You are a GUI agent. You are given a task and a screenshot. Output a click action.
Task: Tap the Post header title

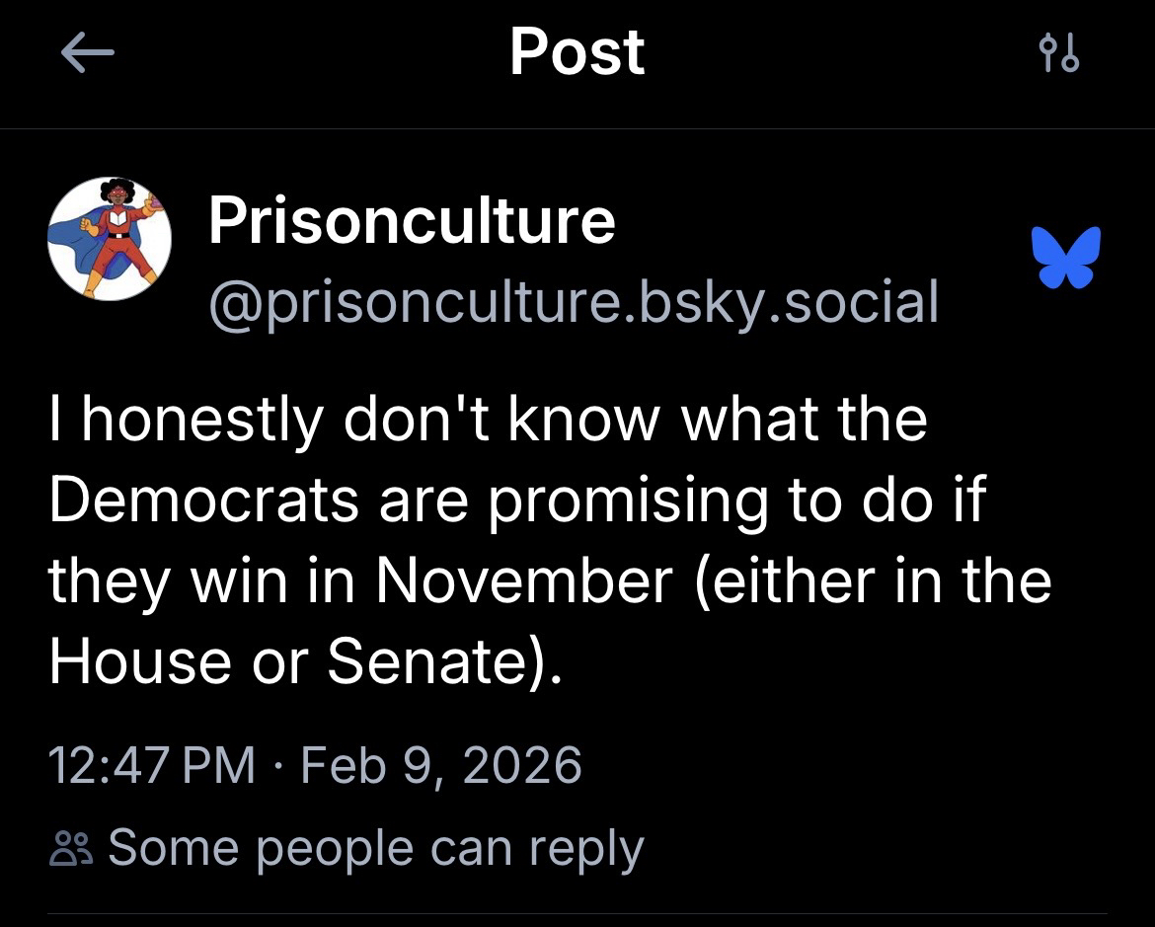click(x=577, y=53)
